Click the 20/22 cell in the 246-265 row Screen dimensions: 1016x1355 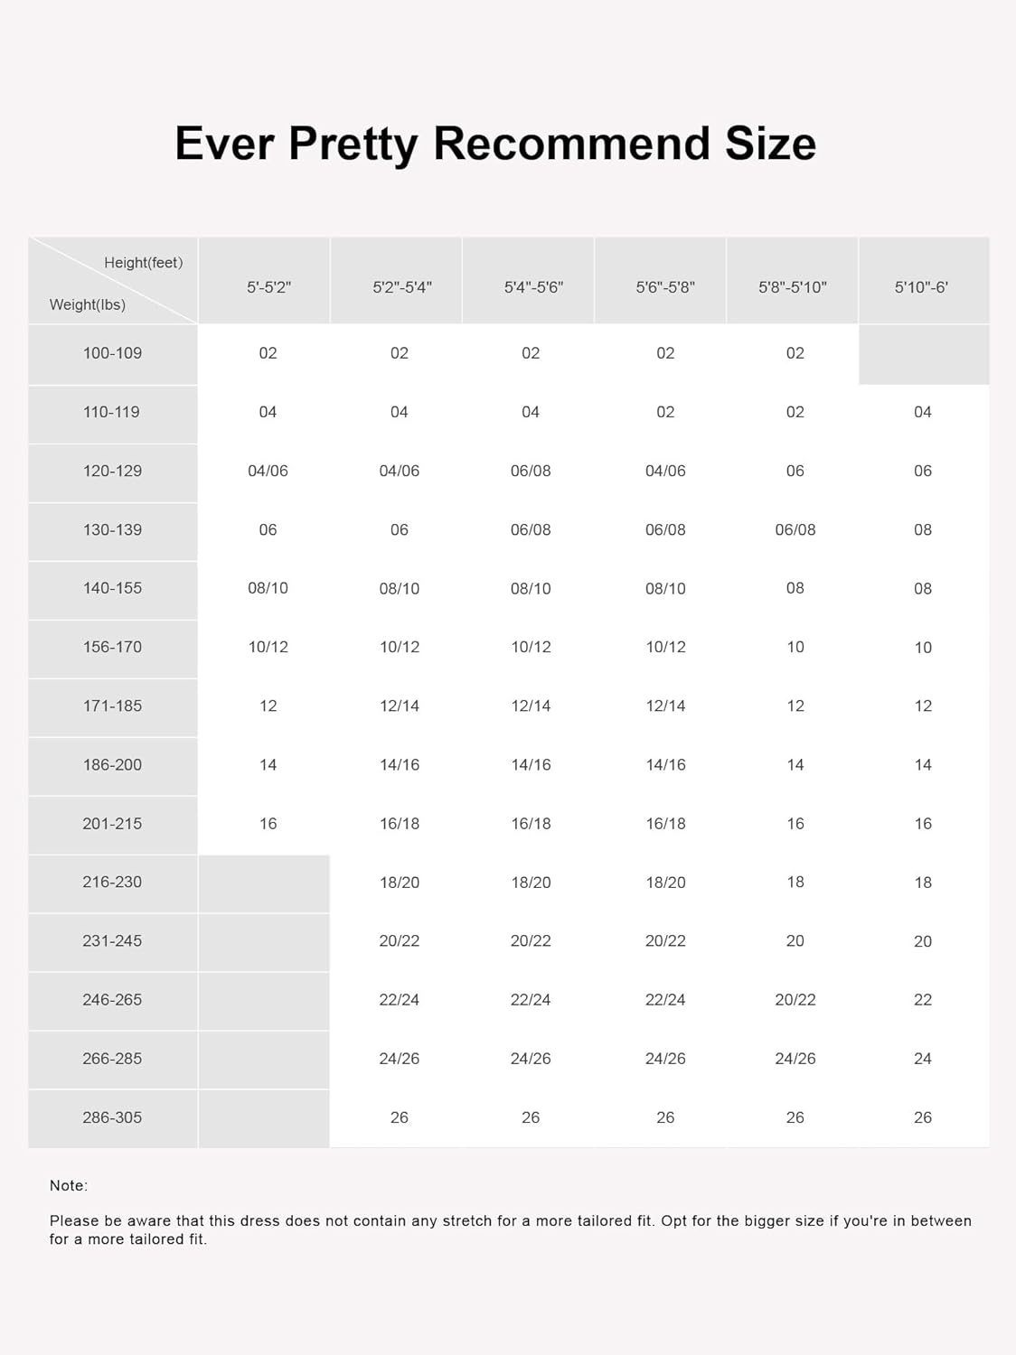(x=795, y=1000)
